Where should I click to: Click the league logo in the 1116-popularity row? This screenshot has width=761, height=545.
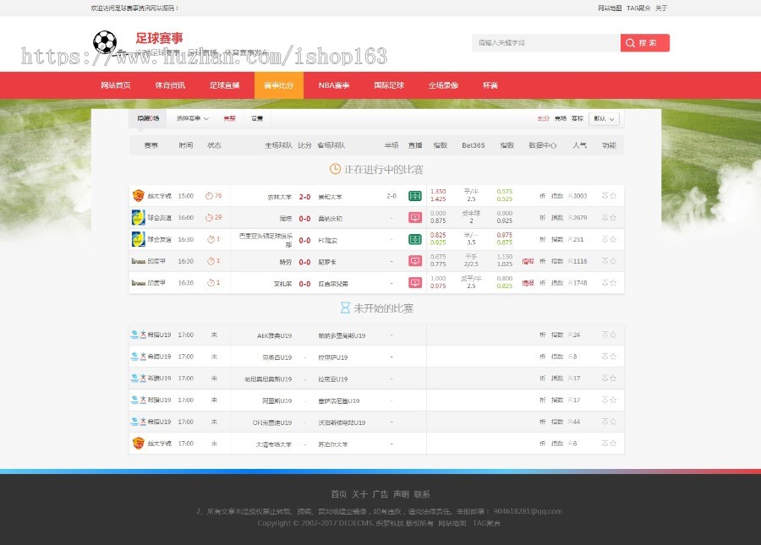pyautogui.click(x=139, y=261)
